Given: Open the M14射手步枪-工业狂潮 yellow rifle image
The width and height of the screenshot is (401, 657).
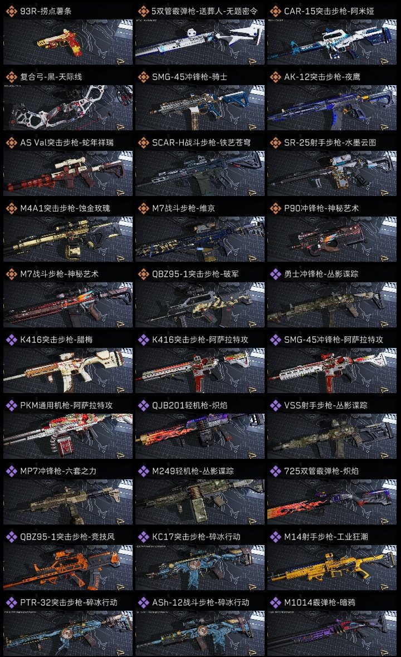Looking at the screenshot, I should click(332, 568).
